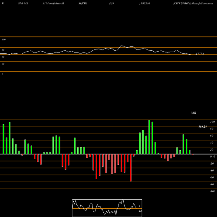Click the 'MR' panel label
Image resolution: width=217 pixels, height=217 pixels.
click(194, 113)
